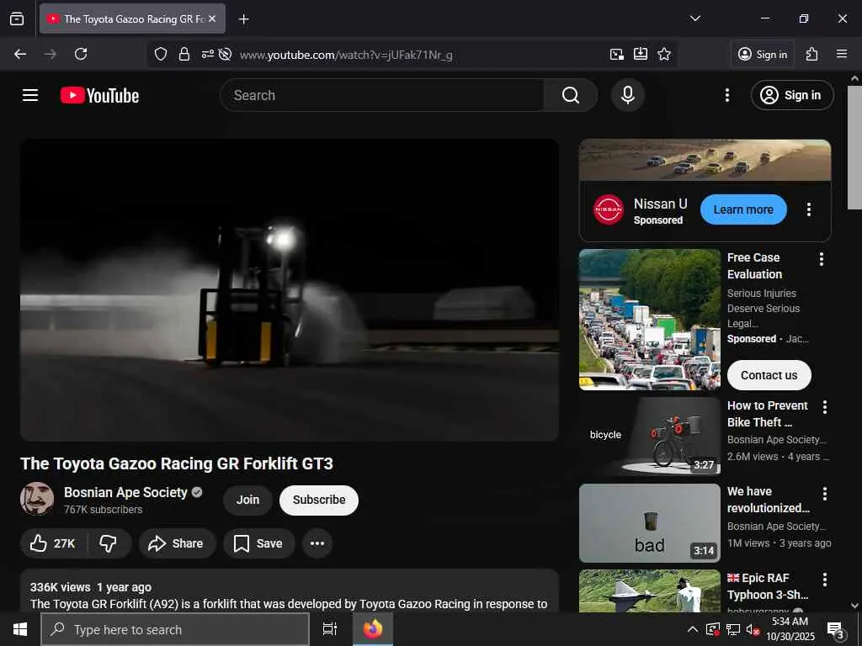Viewport: 862px width, 646px height.
Task: Click the URL address text
Action: click(x=346, y=55)
